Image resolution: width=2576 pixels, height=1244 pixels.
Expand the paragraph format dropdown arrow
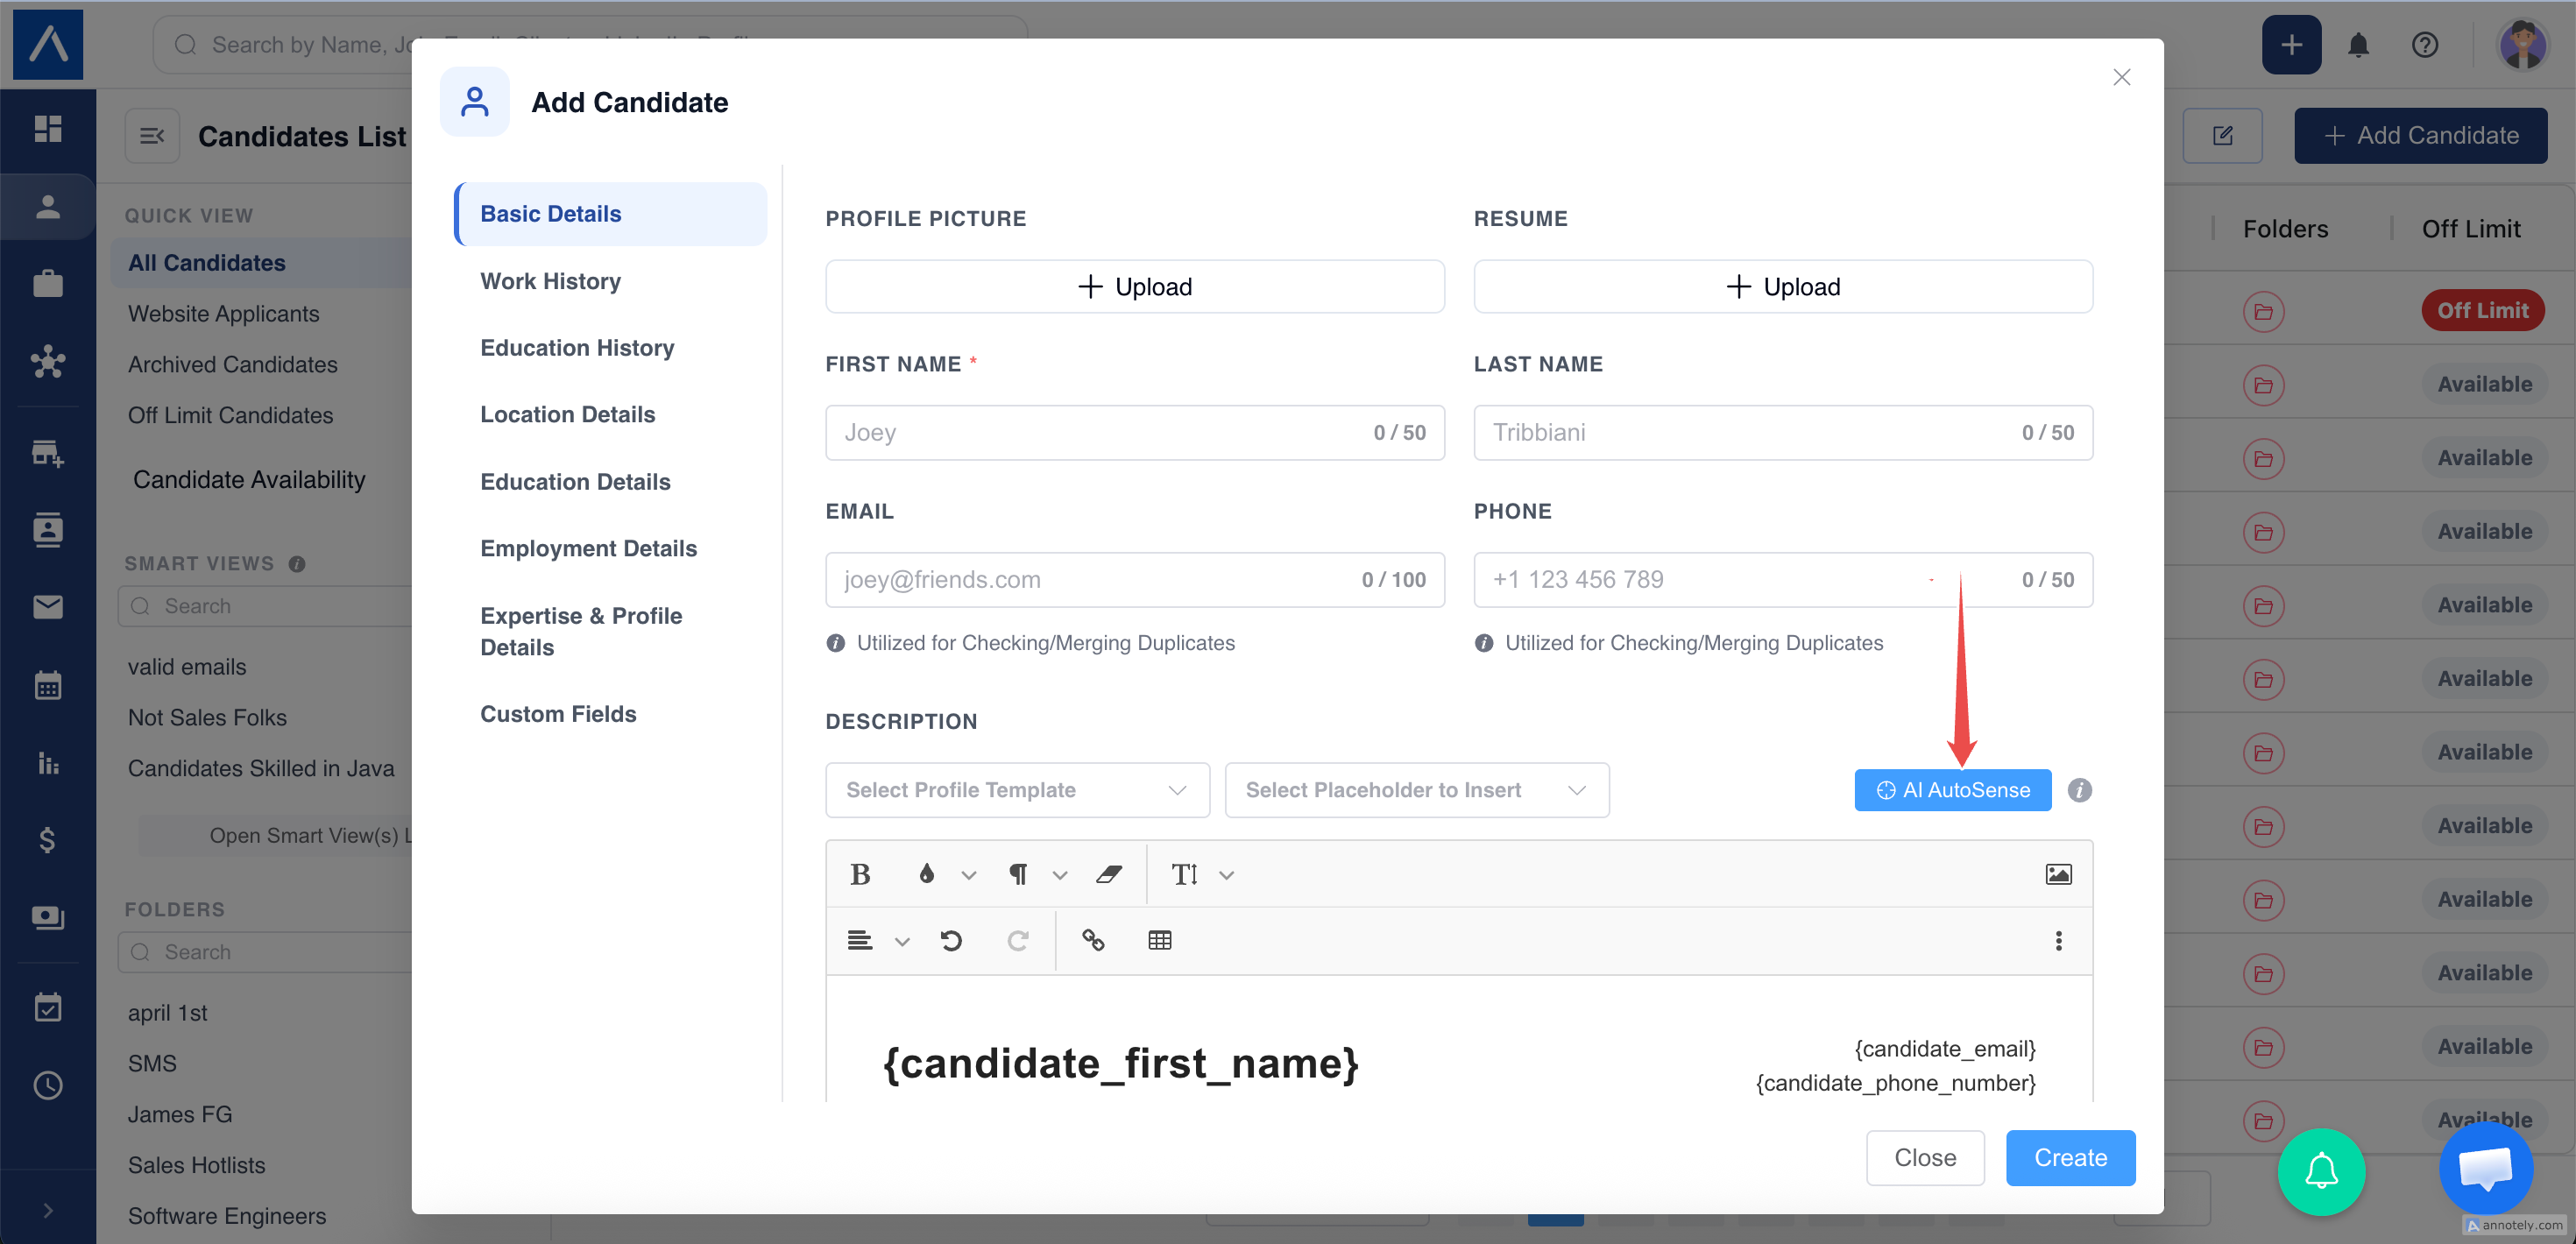pos(1060,876)
